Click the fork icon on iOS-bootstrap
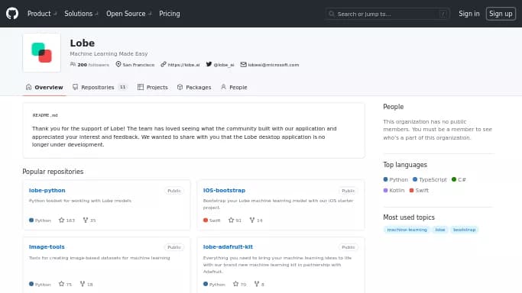 tap(252, 220)
